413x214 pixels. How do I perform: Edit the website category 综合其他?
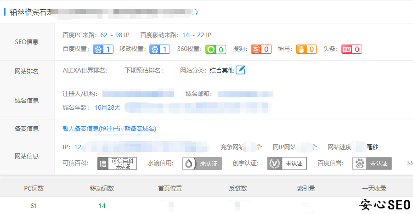coord(241,70)
